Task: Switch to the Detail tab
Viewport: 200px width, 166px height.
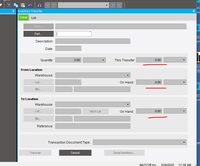Action: pos(23,17)
